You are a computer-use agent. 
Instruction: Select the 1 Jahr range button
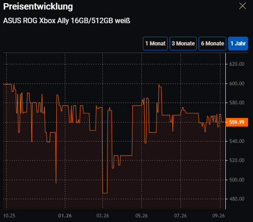238,44
